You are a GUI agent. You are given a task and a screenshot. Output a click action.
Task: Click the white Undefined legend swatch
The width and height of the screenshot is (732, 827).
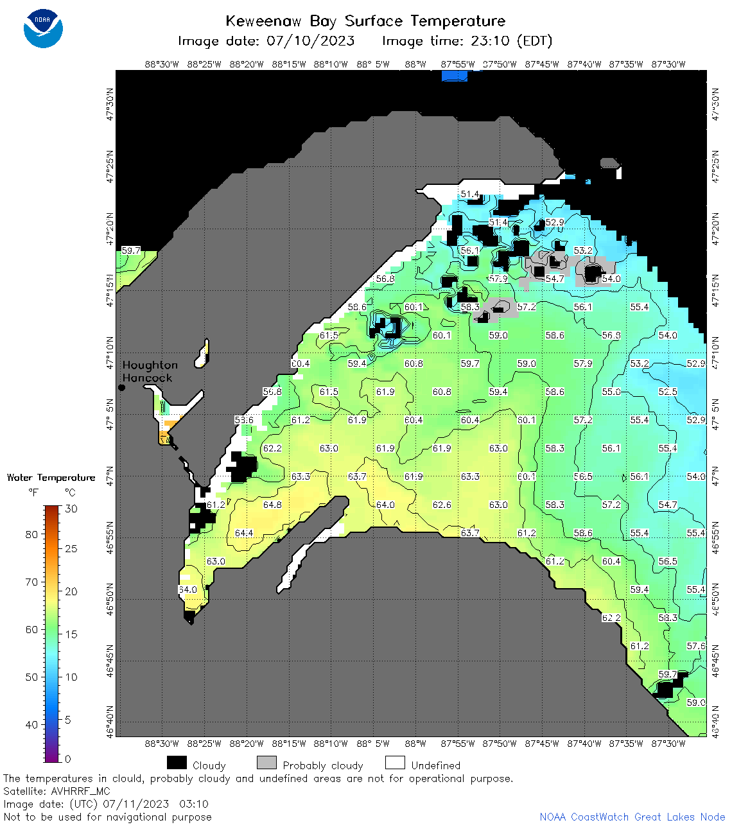[395, 763]
